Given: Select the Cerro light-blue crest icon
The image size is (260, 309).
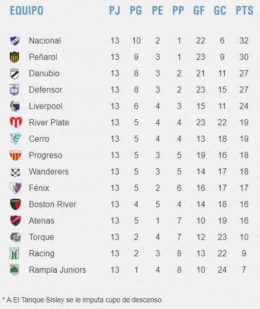Looking at the screenshot, I should tap(15, 139).
